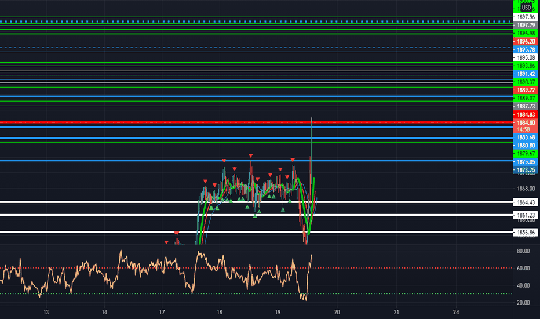Image resolution: width=540 pixels, height=319 pixels.
Task: Select the blue horizontal line at 1875.05
Action: tap(256, 161)
